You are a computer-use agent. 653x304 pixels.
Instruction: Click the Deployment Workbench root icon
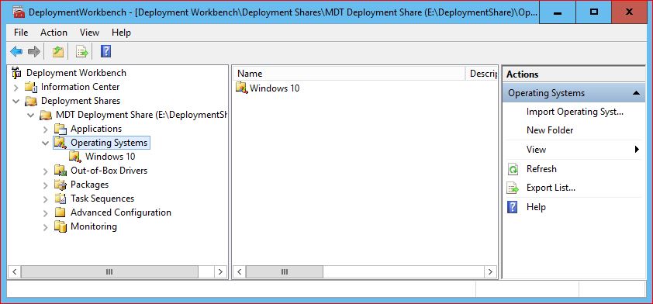click(x=16, y=73)
